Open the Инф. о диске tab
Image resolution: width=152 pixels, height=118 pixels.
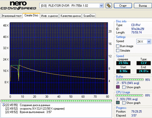tap(49, 16)
